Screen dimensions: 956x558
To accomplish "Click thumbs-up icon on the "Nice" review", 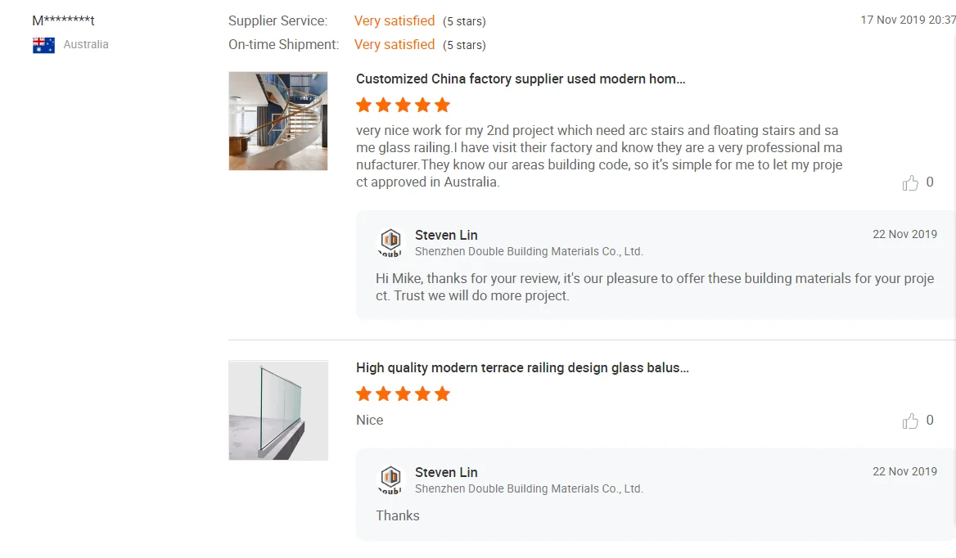I will point(910,421).
